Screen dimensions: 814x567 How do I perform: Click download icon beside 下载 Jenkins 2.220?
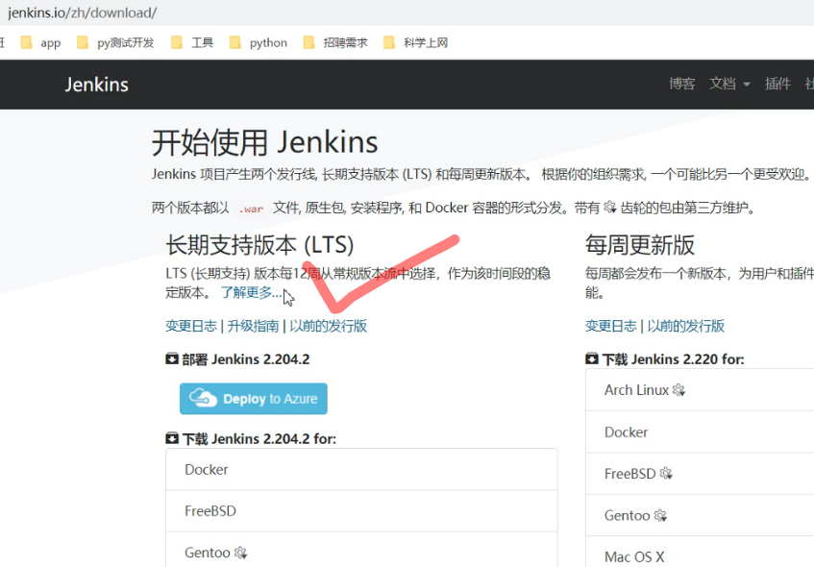(591, 358)
